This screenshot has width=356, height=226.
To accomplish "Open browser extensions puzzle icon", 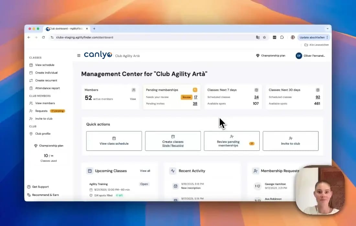I will point(282,38).
